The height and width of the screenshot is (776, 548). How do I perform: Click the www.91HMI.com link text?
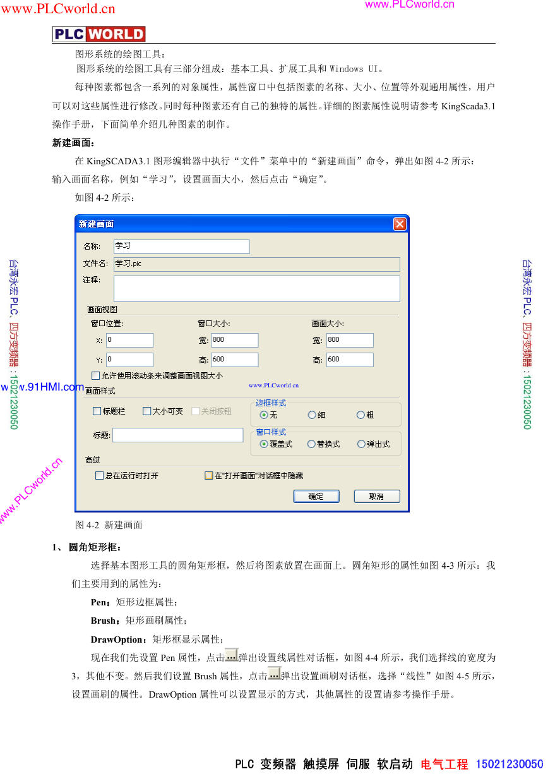pyautogui.click(x=42, y=387)
